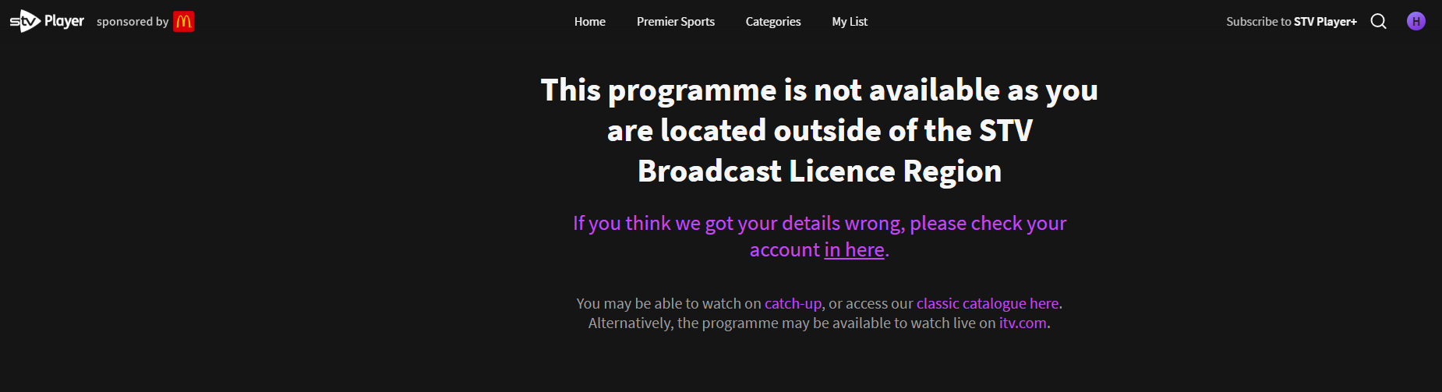
Task: Click the STV Player logo
Action: tap(47, 21)
